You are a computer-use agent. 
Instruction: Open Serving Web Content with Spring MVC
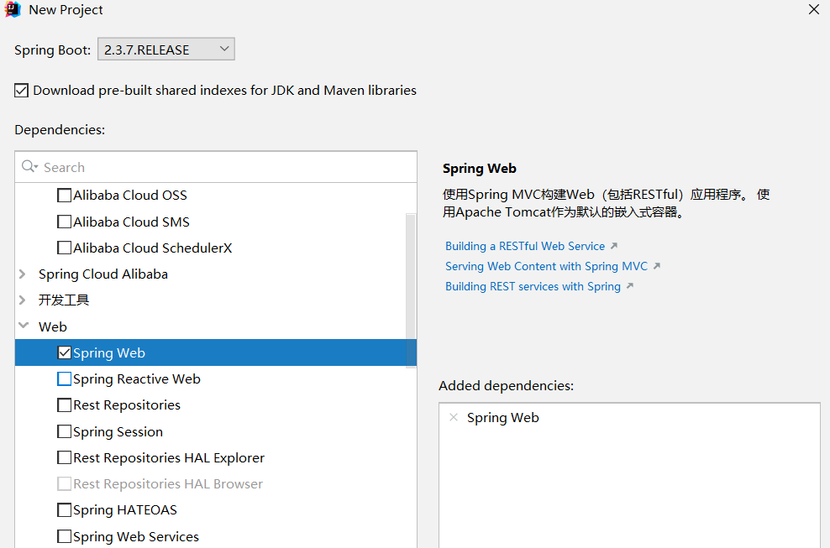click(x=546, y=266)
